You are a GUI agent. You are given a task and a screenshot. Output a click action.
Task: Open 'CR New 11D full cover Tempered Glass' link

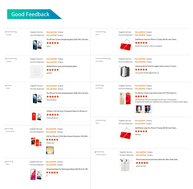pos(67,111)
